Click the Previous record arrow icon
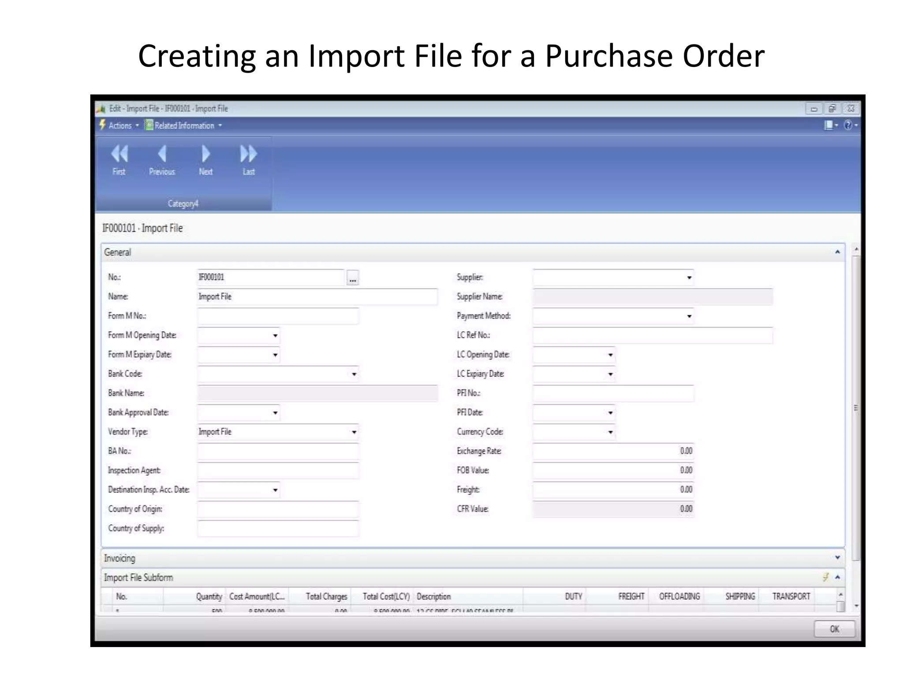 coord(162,154)
